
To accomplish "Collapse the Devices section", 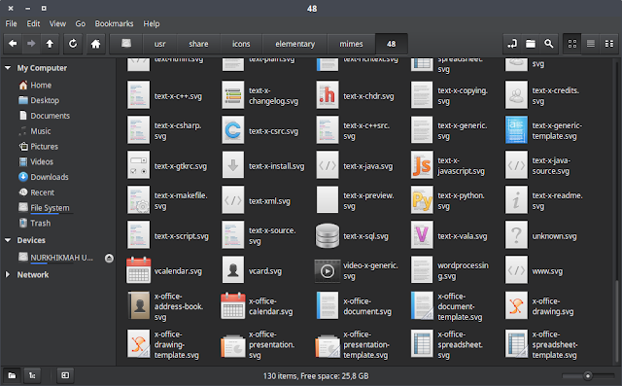I will (8, 240).
